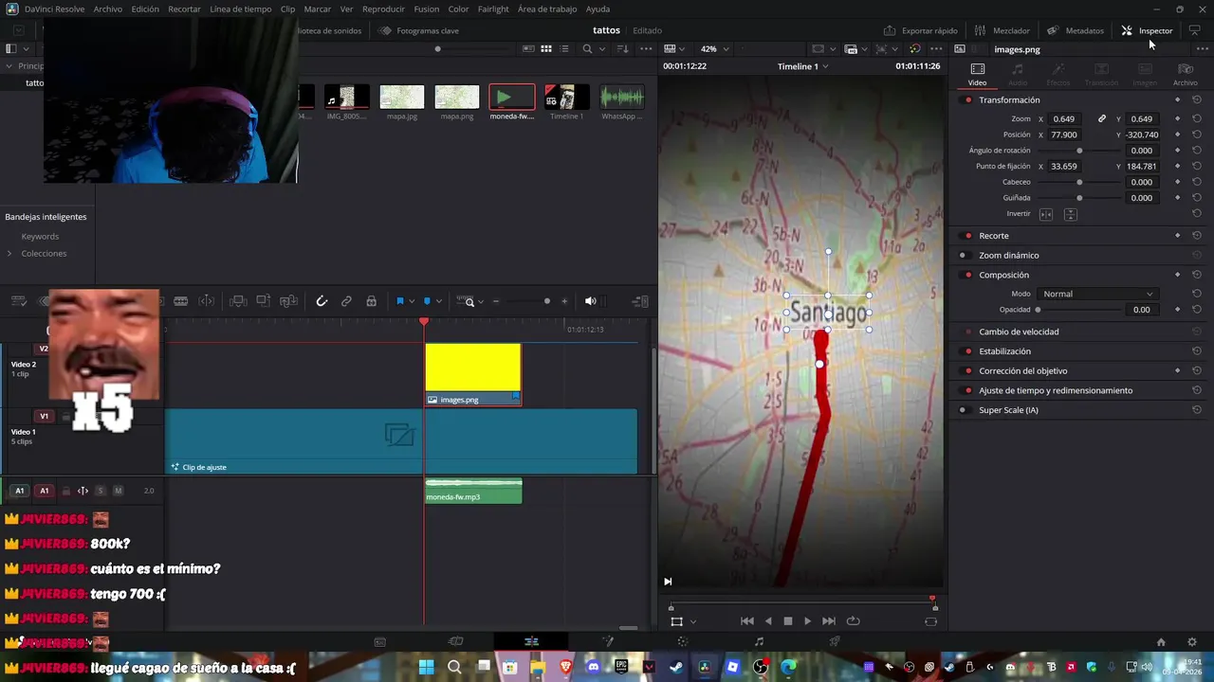
Task: Reset the Transformación section
Action: 1197,99
